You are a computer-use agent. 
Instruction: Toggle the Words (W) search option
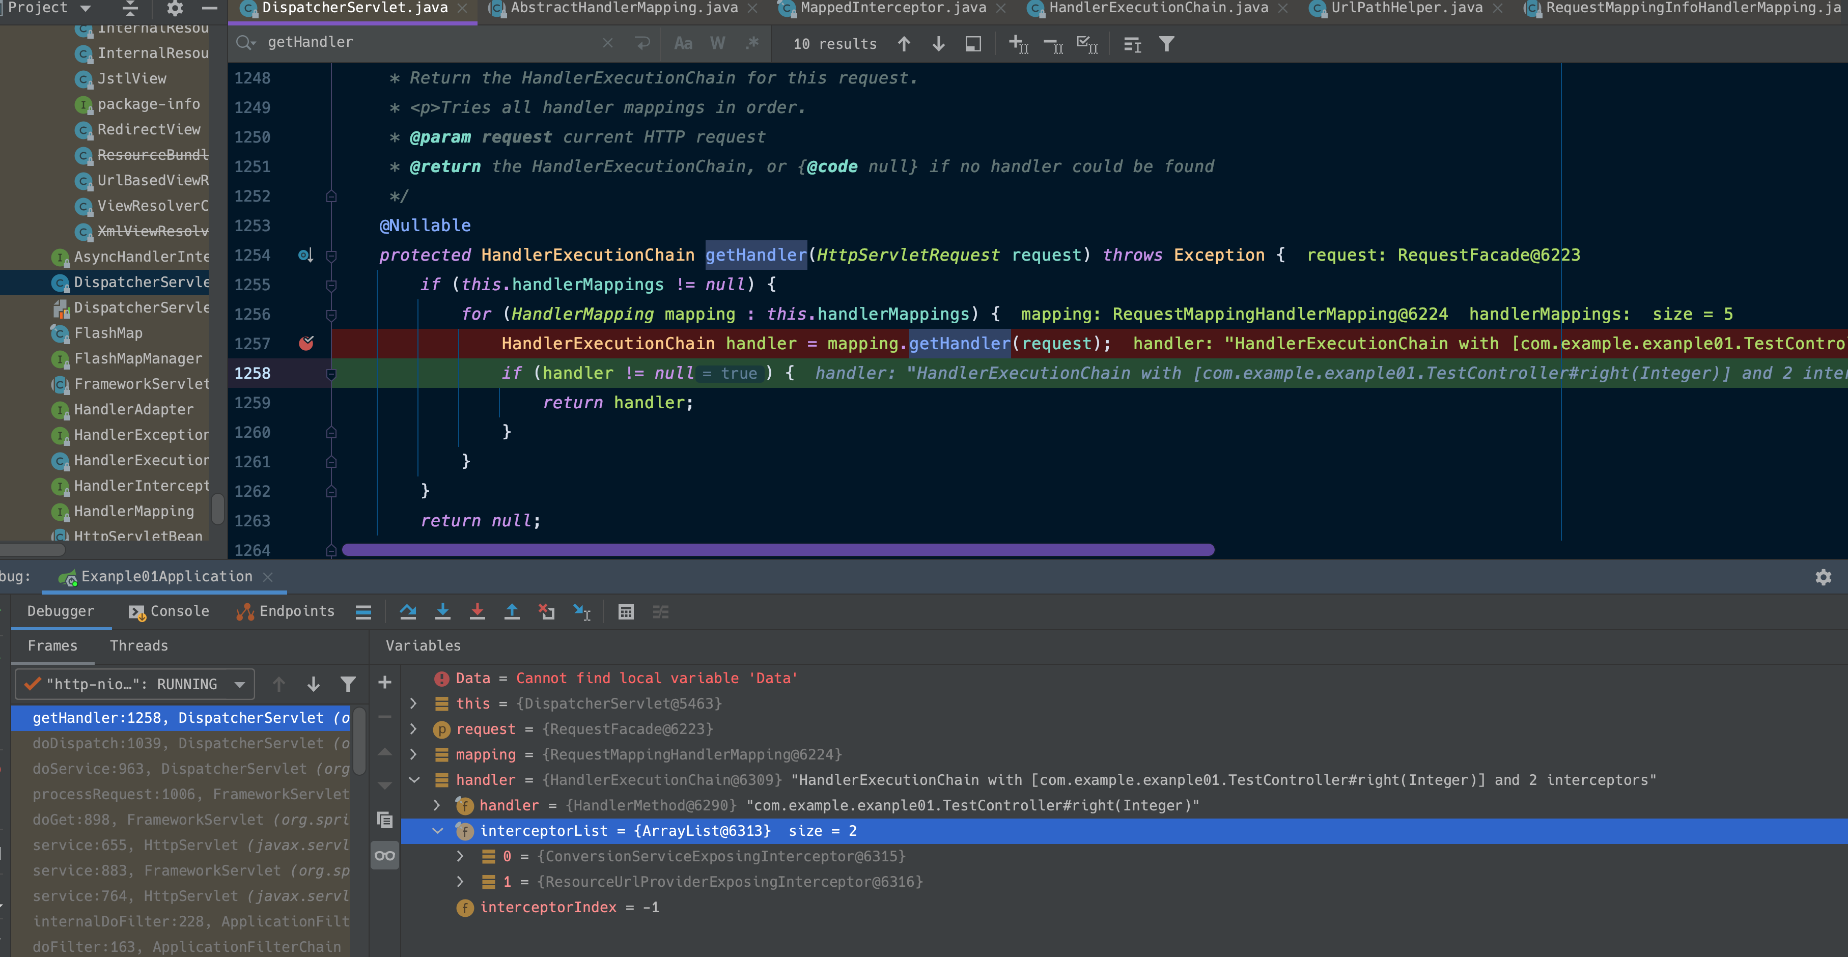click(717, 44)
